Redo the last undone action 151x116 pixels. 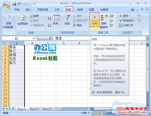click(x=26, y=4)
